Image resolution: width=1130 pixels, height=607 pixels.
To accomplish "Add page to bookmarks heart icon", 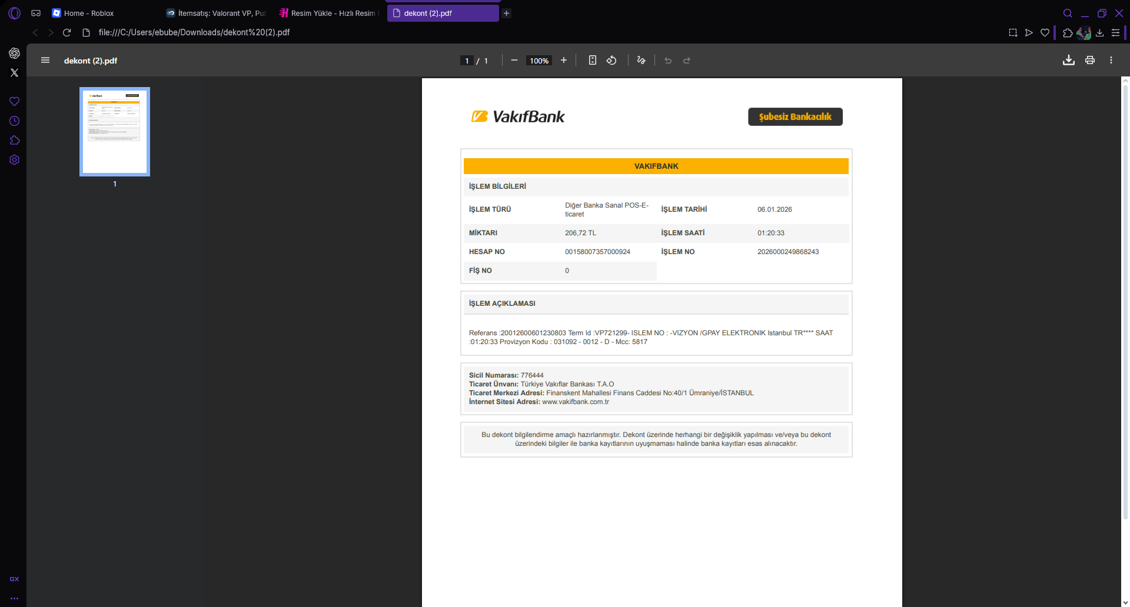I will [x=1045, y=32].
